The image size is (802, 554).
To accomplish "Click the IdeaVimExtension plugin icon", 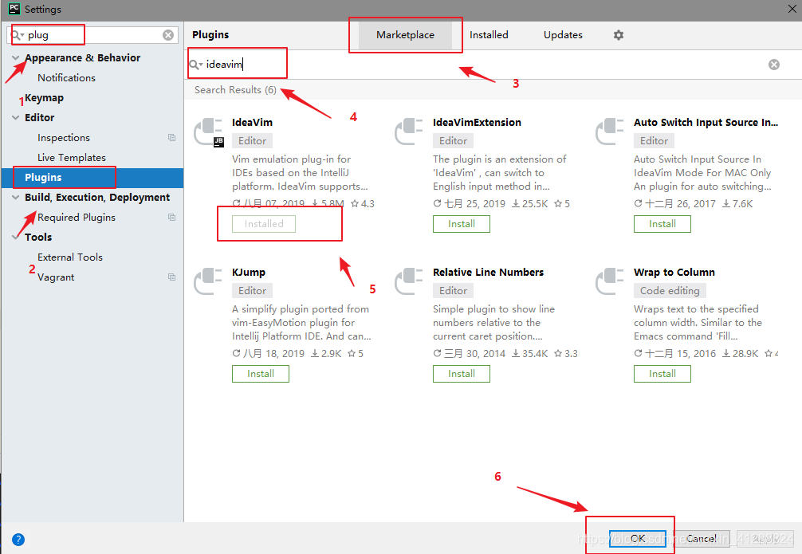I will pos(409,132).
